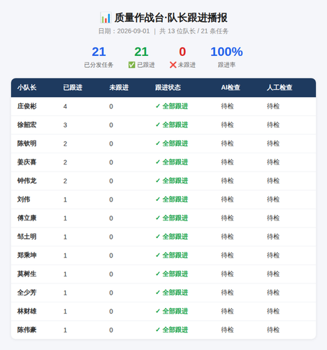Click 人工检查 待检 in 林财雄 row
Screen dimensions: 327x350
[x=273, y=311]
